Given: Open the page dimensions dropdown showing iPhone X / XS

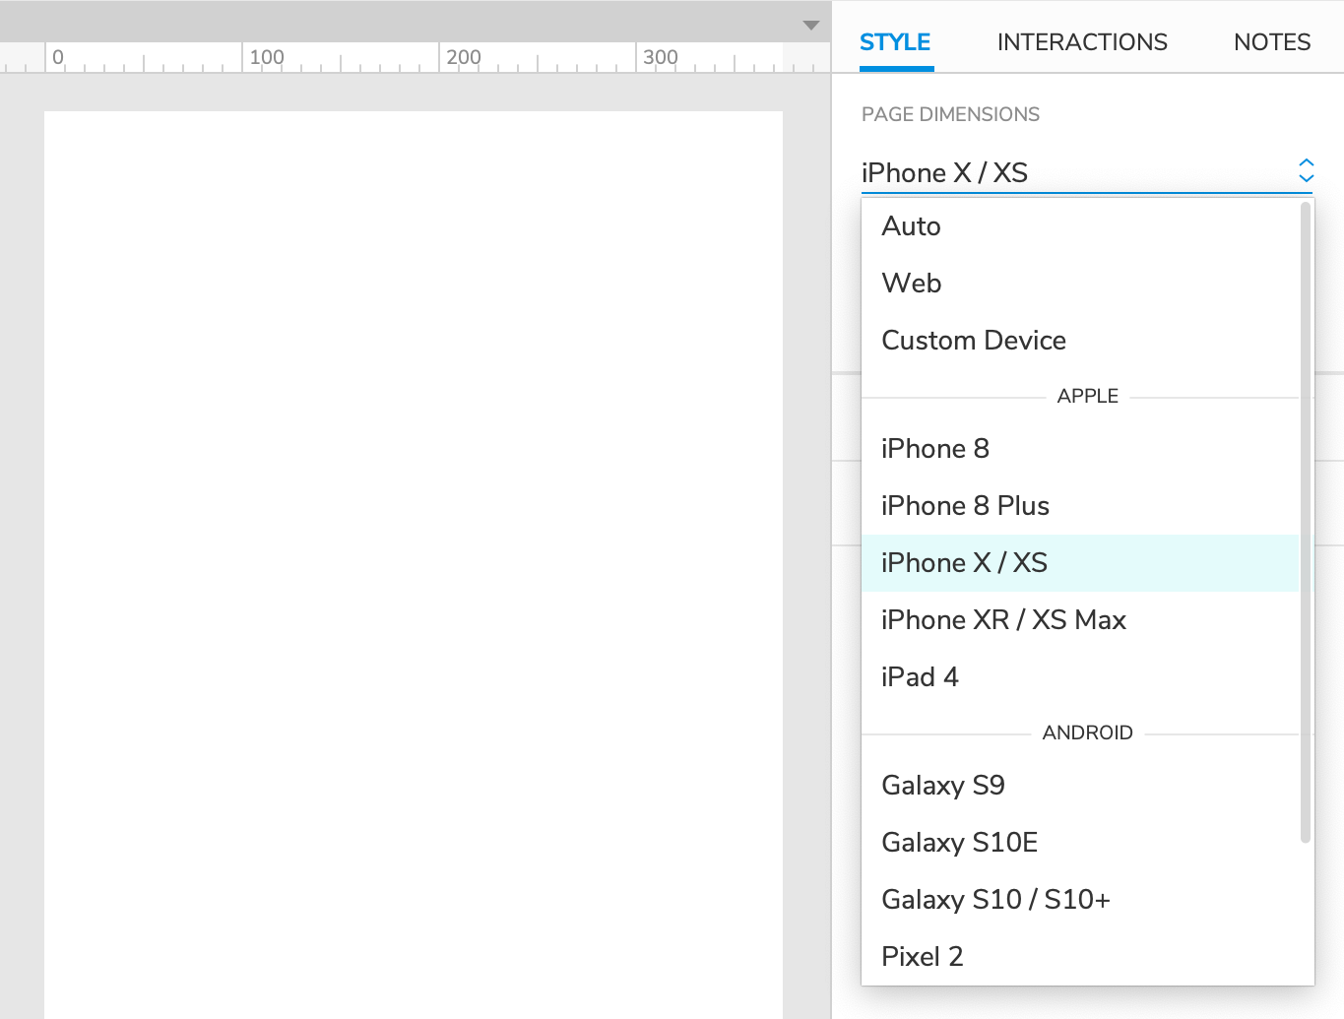Looking at the screenshot, I should [x=1088, y=172].
